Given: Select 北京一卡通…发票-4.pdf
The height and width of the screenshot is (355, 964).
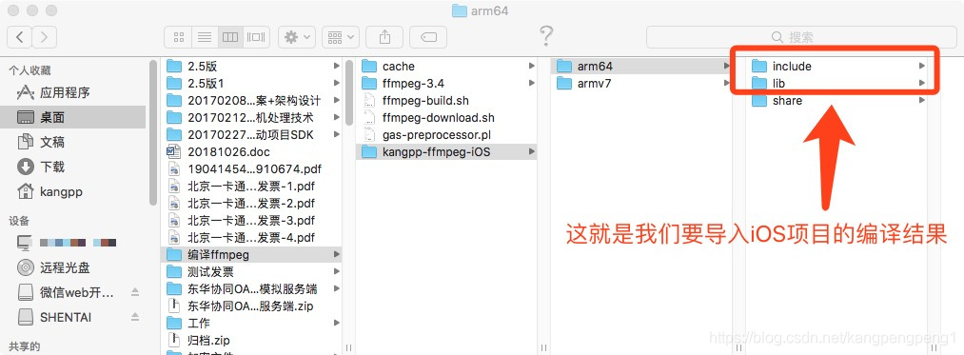Looking at the screenshot, I should pyautogui.click(x=251, y=237).
